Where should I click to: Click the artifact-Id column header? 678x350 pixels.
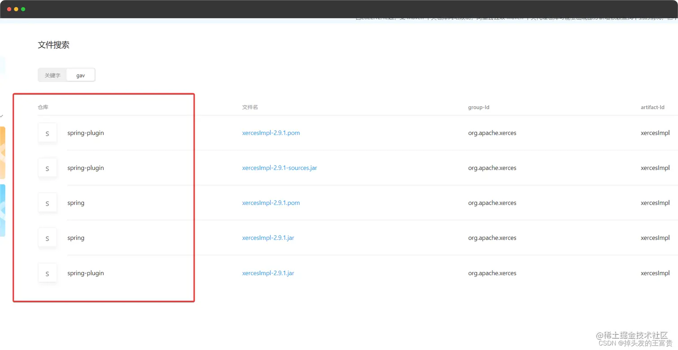[x=652, y=108]
